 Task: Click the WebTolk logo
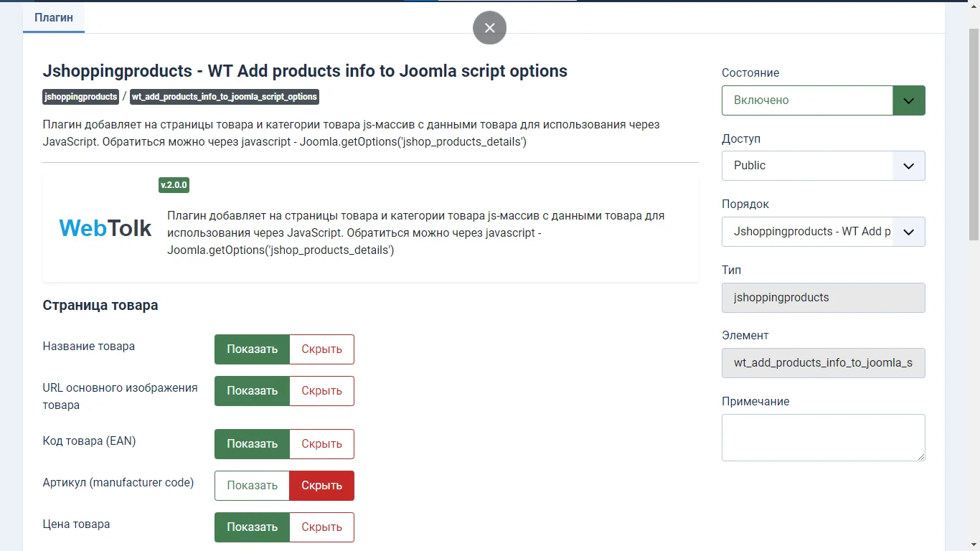[x=105, y=228]
